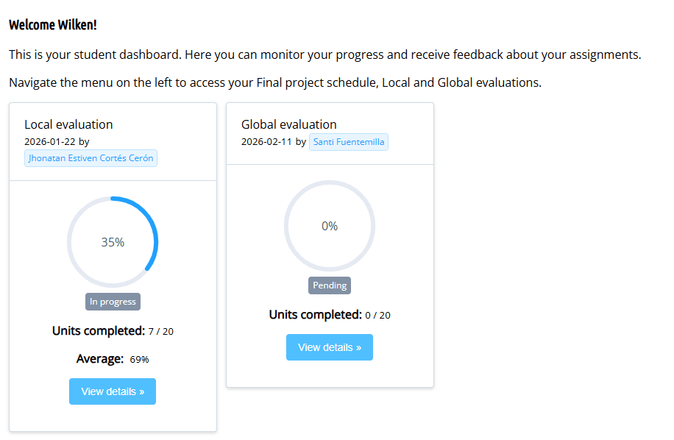Click the date 2026-01-22 on Local evaluation
Screen dimensions: 674x440
tap(46, 141)
